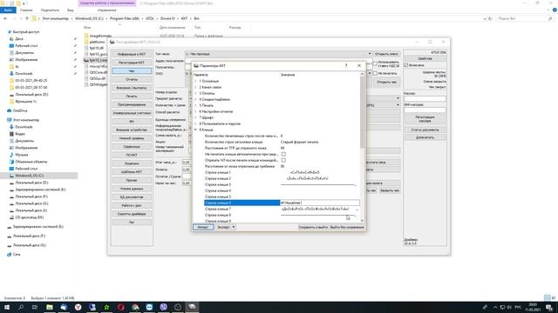Toggle 'Включено' checkbox in driver window
The height and width of the screenshot is (313, 558).
tap(406, 65)
